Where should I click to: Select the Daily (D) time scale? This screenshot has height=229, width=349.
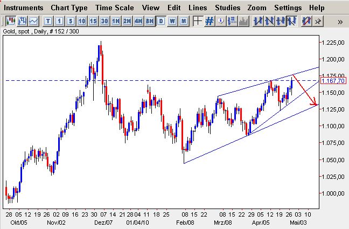(161, 22)
